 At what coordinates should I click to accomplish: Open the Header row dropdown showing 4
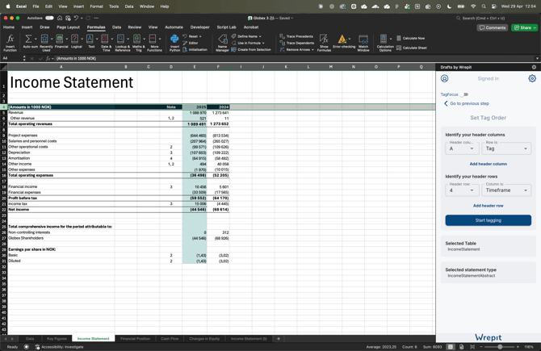tap(462, 190)
